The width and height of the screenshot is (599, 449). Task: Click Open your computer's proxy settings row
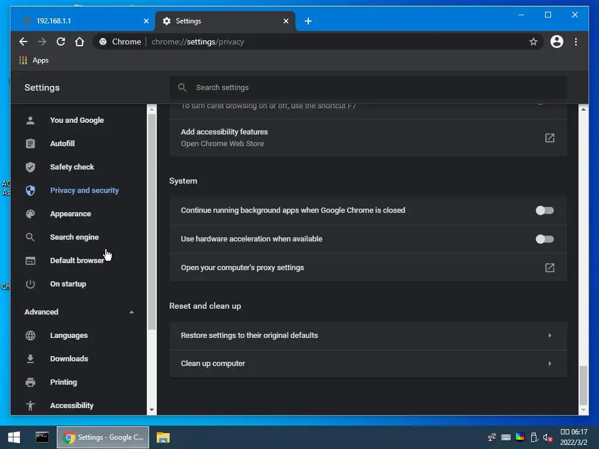(369, 268)
